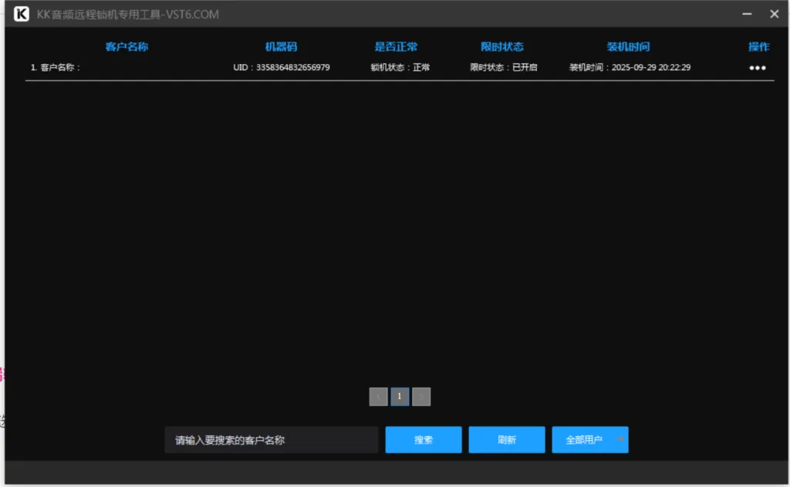Click the dropdown arrow on 全部用户 button
Screen dimensions: 790x487
pyautogui.click(x=621, y=439)
